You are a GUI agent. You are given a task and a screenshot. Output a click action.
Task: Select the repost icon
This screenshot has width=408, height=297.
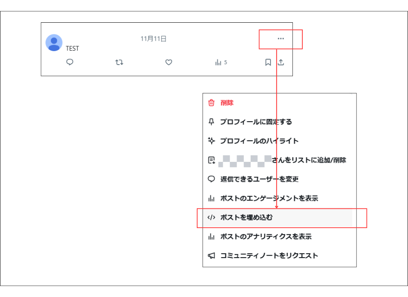(119, 63)
